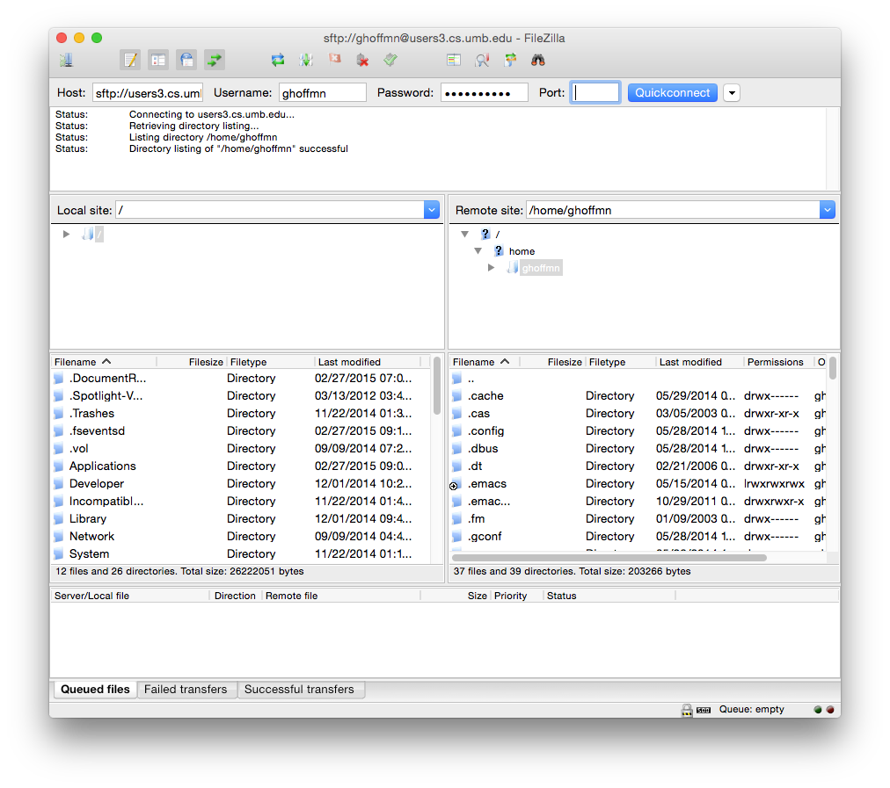Collapse the remote 'home' tree node
This screenshot has height=788, width=890.
point(478,250)
